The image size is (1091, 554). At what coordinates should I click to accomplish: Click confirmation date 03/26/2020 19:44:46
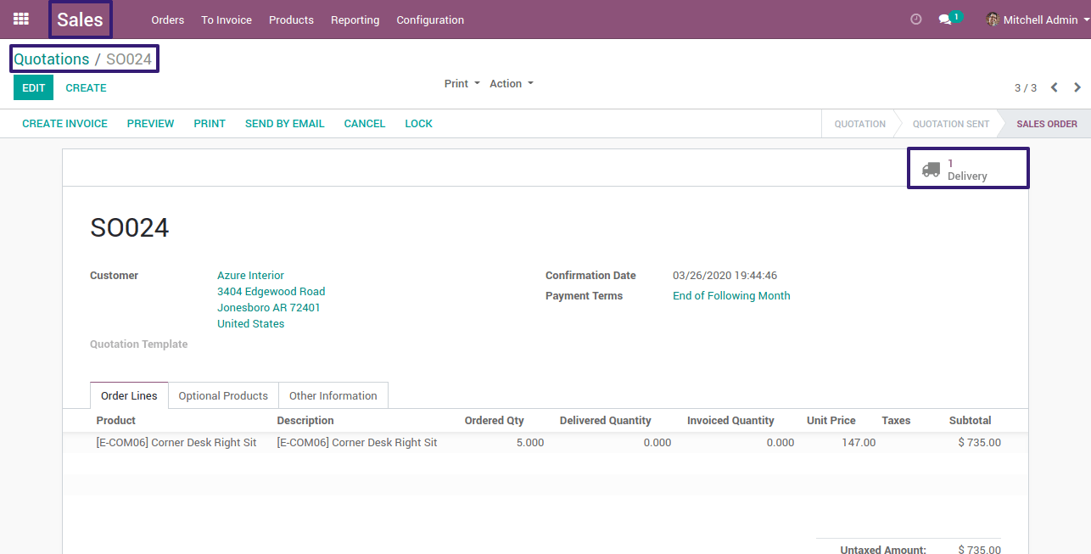725,276
